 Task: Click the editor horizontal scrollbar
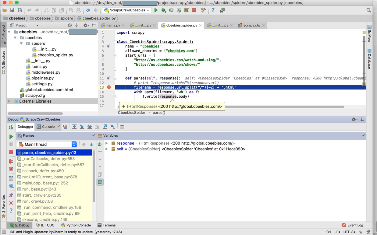[x=231, y=107]
